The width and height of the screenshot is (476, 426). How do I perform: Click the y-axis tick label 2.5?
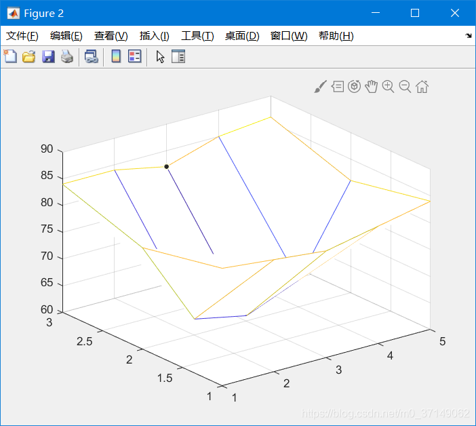click(x=84, y=341)
